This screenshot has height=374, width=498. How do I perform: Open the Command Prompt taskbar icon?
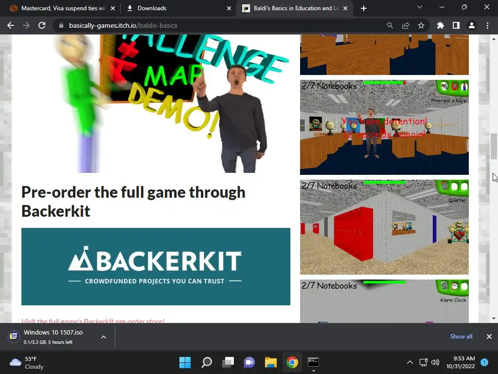[x=314, y=362]
